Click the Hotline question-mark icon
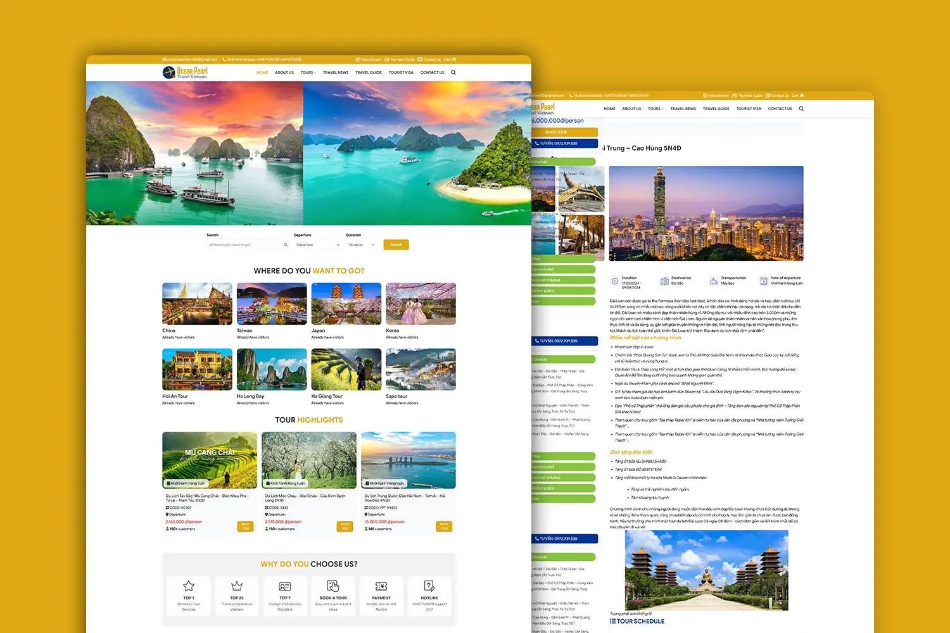The width and height of the screenshot is (950, 633). point(429,586)
